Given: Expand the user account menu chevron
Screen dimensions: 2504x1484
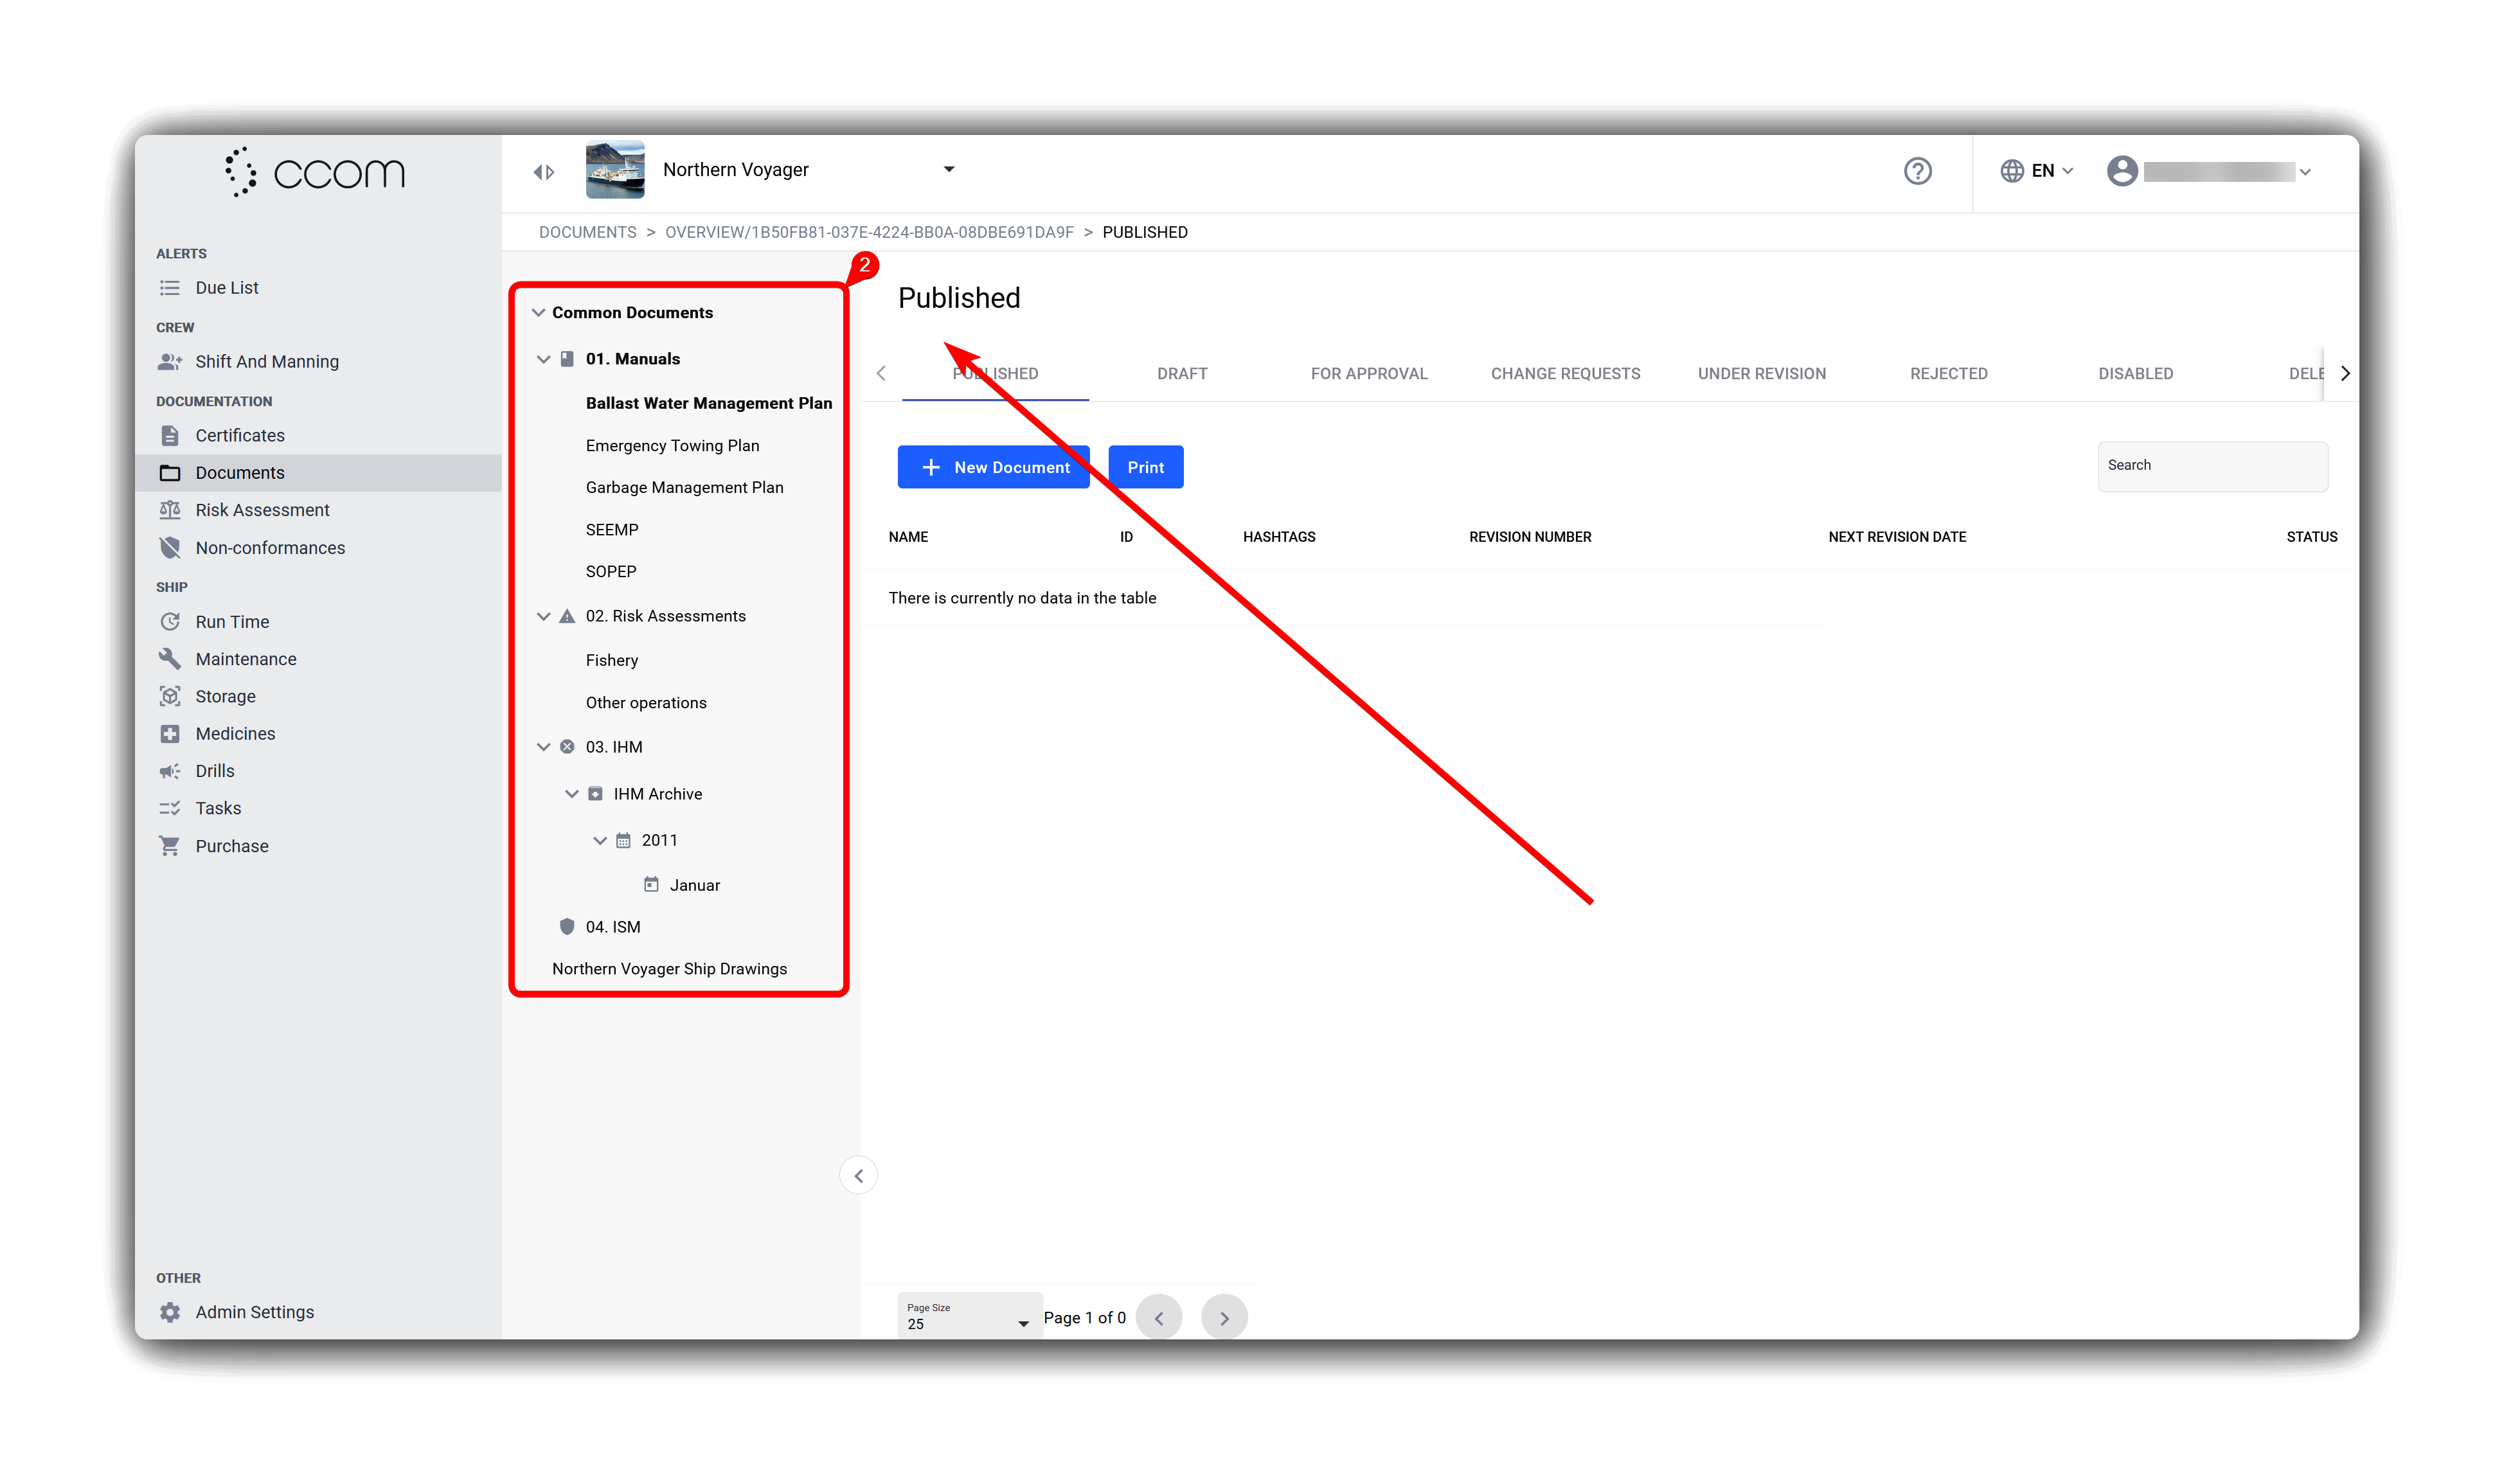Looking at the screenshot, I should [2304, 172].
